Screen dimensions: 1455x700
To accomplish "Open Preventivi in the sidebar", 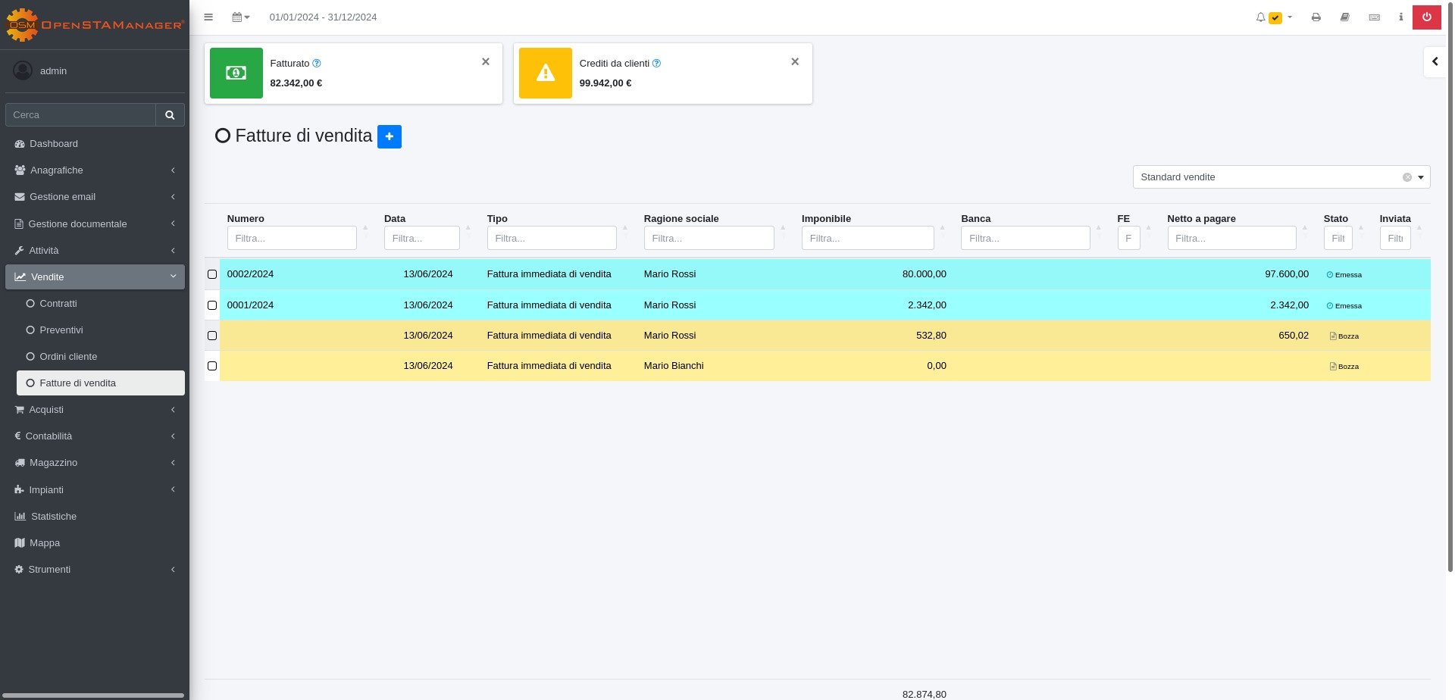I will (x=61, y=330).
